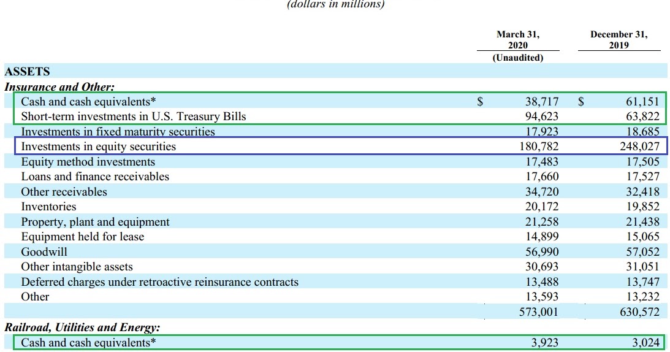Screen dimensions: 670x352
Task: Select the '(Unaudited)' label
Action: coord(518,58)
